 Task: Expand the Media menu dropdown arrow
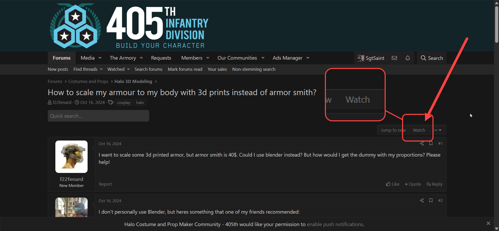100,58
